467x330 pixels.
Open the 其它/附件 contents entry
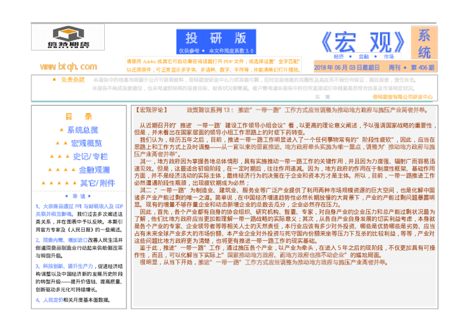(x=98, y=183)
